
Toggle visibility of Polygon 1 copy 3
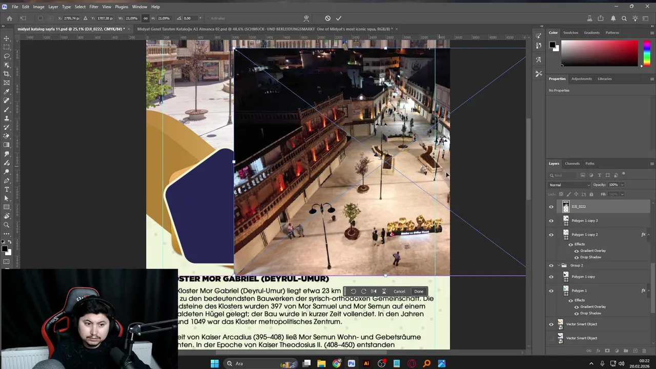551,221
